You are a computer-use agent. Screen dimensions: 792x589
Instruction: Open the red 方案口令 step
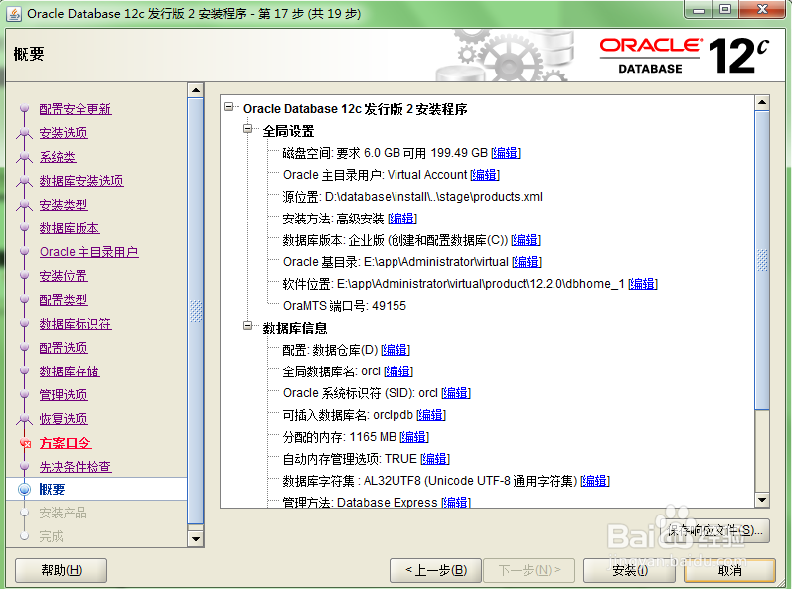66,443
